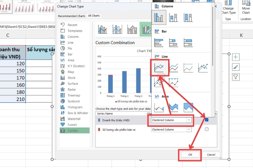Select the 100% Stacked Area chart icon
Viewport: 253px width, 168px height.
188,108
